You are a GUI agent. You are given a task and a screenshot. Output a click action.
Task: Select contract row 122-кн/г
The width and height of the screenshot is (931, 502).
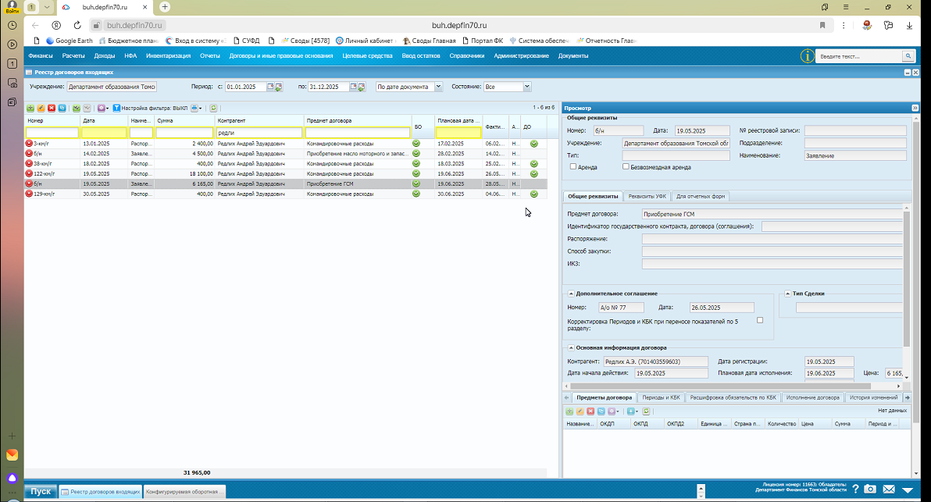[286, 174]
